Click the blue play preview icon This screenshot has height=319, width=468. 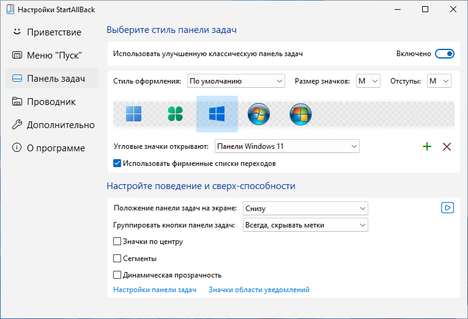[x=447, y=207]
